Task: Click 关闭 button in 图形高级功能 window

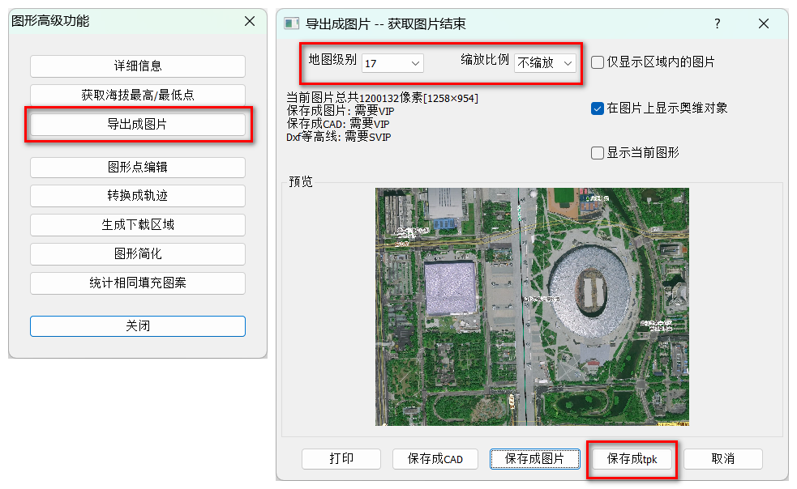Action: [138, 326]
